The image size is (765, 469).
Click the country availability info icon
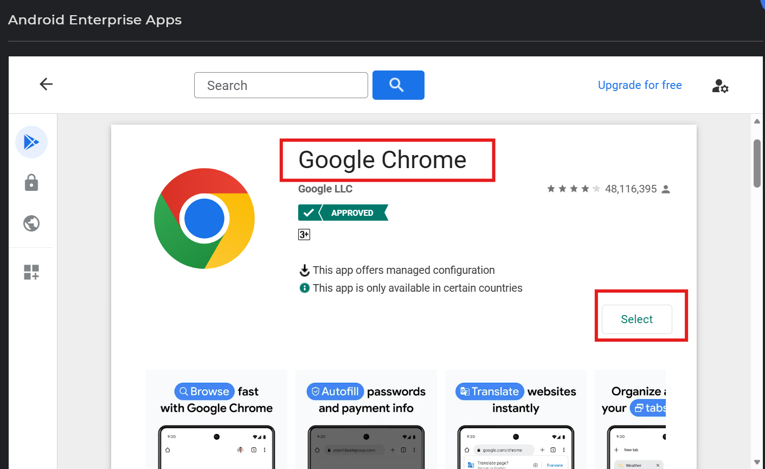click(305, 288)
